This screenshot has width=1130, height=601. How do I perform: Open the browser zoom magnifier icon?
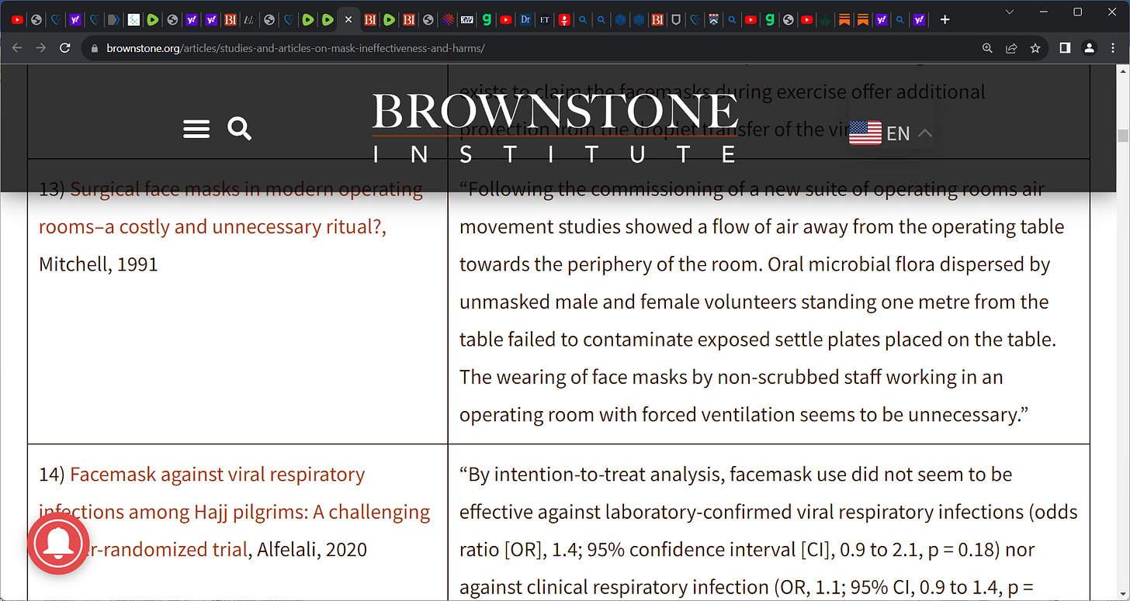point(987,48)
